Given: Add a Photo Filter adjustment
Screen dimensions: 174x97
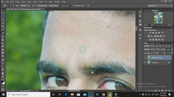Looking at the screenshot, I should [158, 36].
